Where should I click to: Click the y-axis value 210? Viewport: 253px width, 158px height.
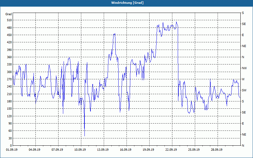pos(9,94)
